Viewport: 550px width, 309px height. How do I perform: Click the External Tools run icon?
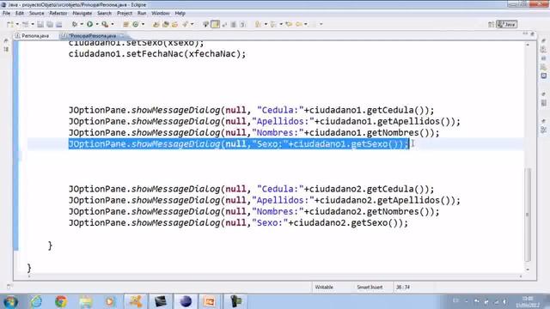tap(105, 24)
